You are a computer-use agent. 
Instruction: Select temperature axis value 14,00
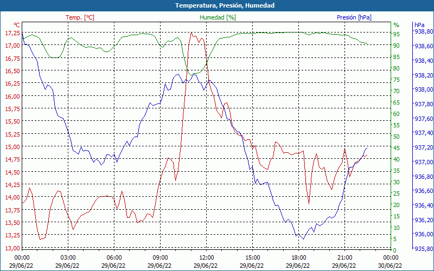(12, 197)
